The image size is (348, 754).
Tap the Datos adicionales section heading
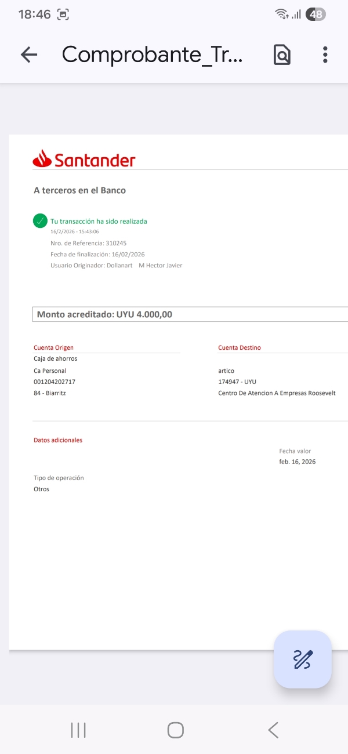[58, 440]
